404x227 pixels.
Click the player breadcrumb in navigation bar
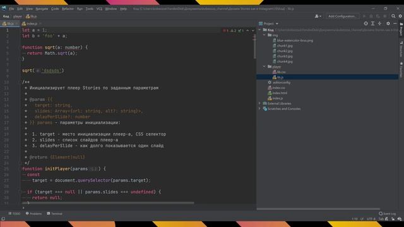[18, 16]
